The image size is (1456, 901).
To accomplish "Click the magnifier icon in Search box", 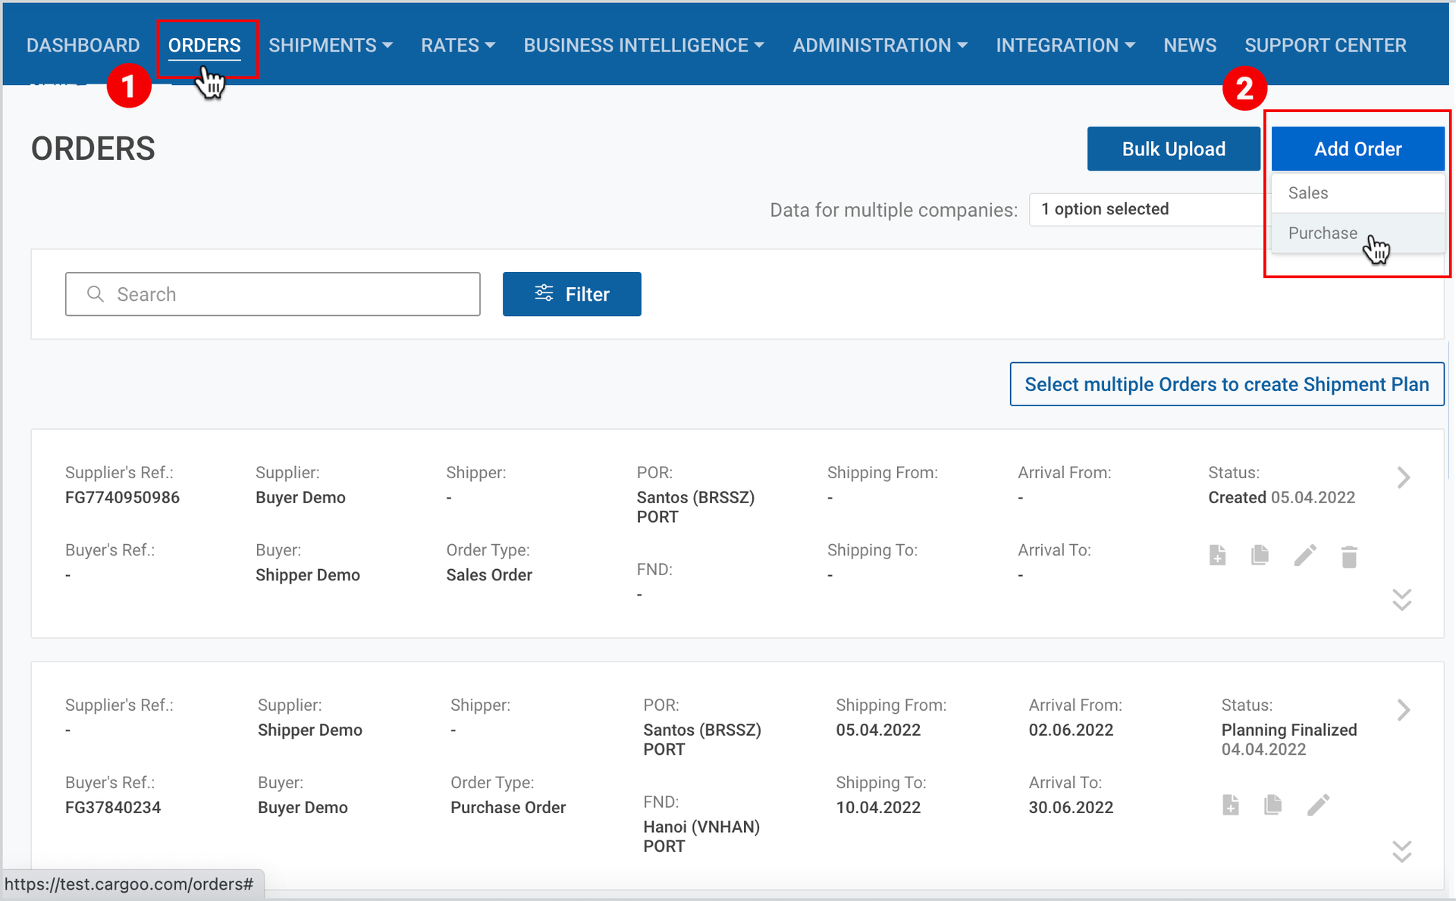I will click(96, 294).
